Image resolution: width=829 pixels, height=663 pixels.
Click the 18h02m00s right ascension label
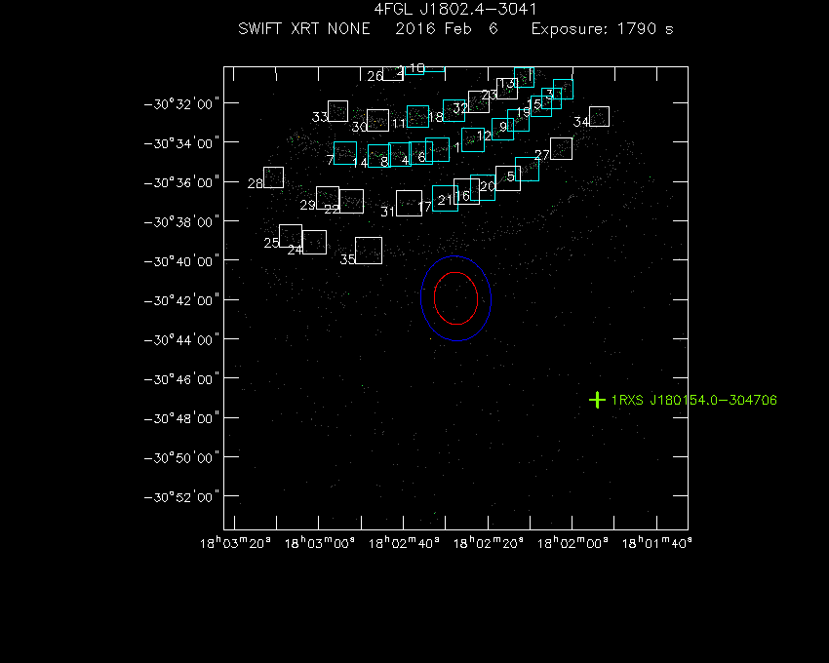coord(572,543)
